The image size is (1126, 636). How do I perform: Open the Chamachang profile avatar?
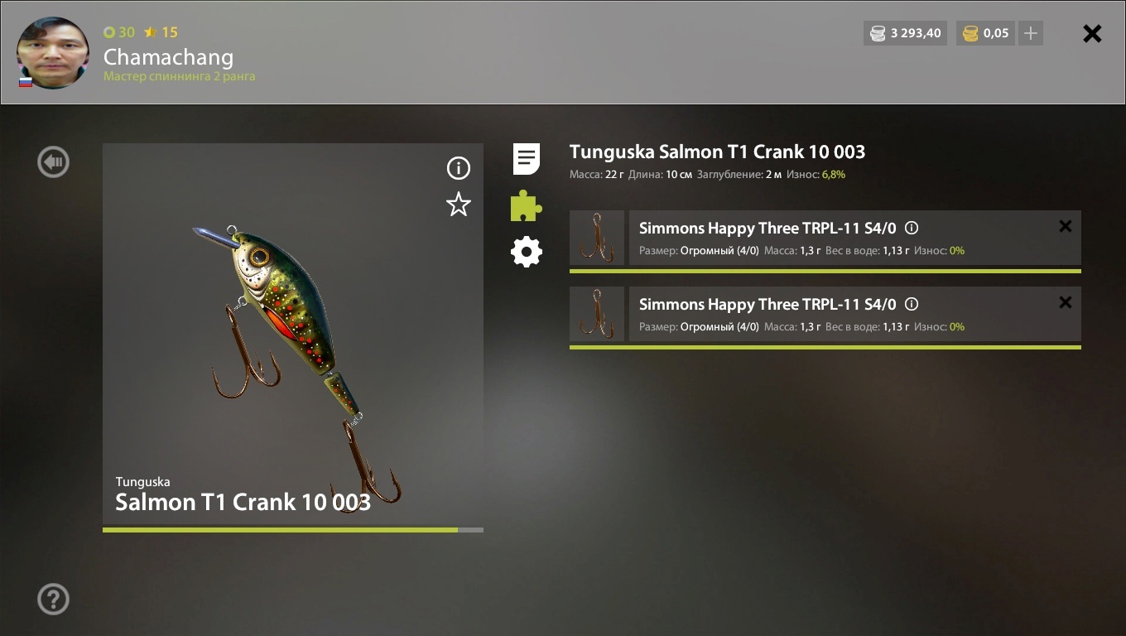[x=53, y=53]
